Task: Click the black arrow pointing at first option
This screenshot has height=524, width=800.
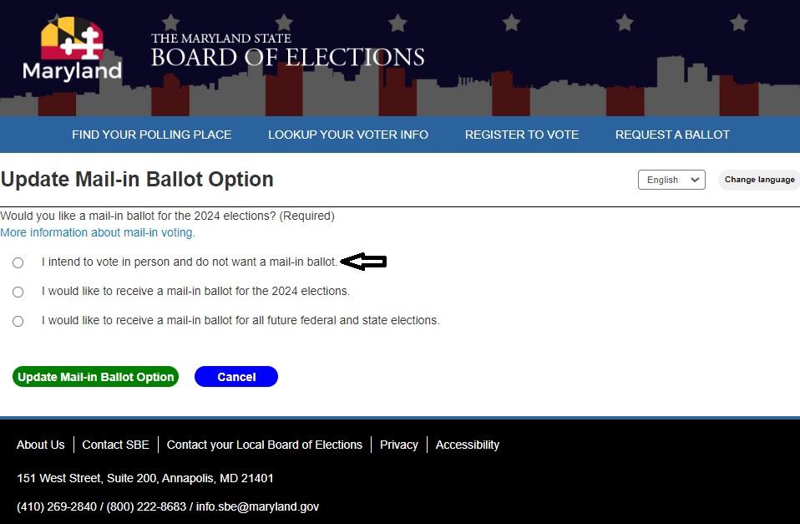Action: tap(364, 262)
